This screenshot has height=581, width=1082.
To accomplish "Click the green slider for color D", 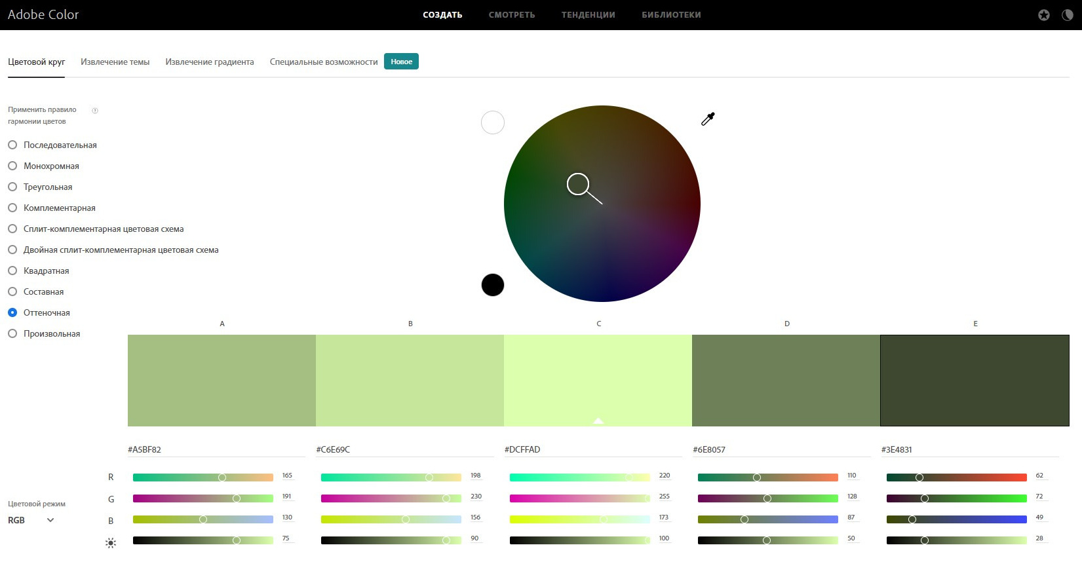I will point(768,498).
